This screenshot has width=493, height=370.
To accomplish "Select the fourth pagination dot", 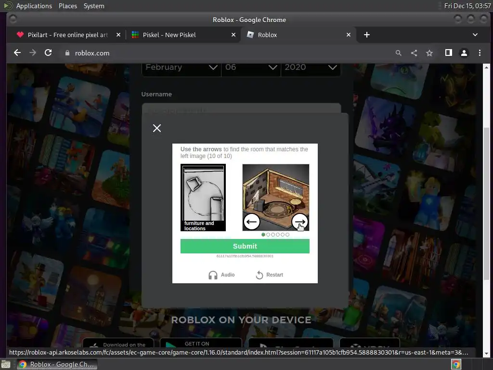I will (278, 235).
